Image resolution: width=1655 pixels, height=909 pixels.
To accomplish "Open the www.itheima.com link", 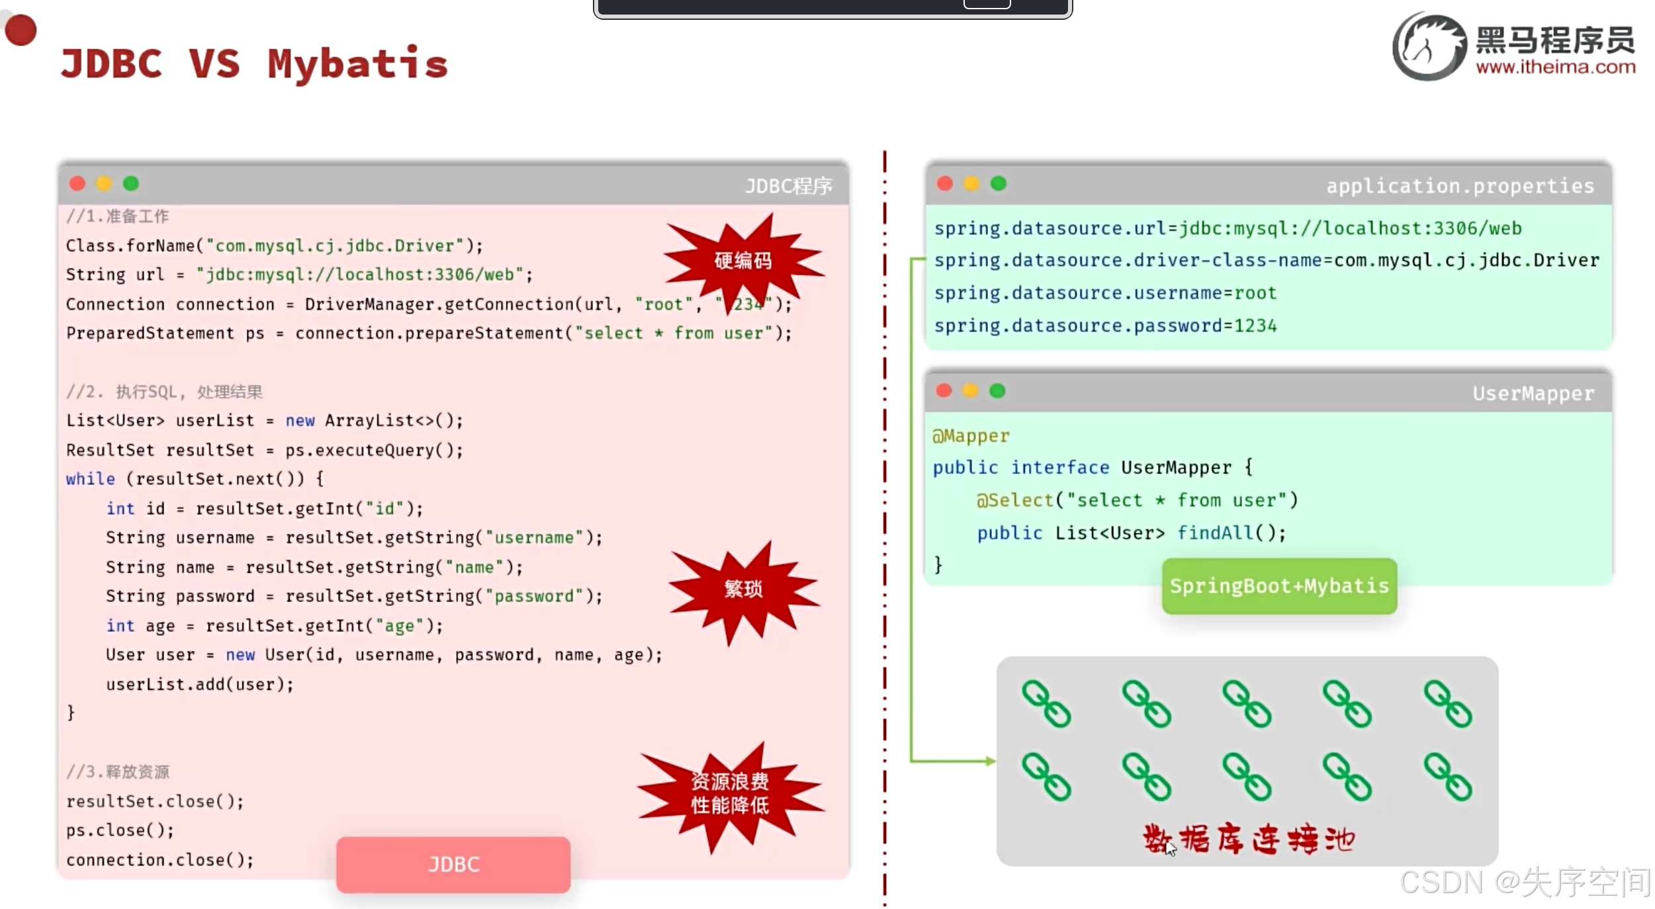I will point(1555,67).
